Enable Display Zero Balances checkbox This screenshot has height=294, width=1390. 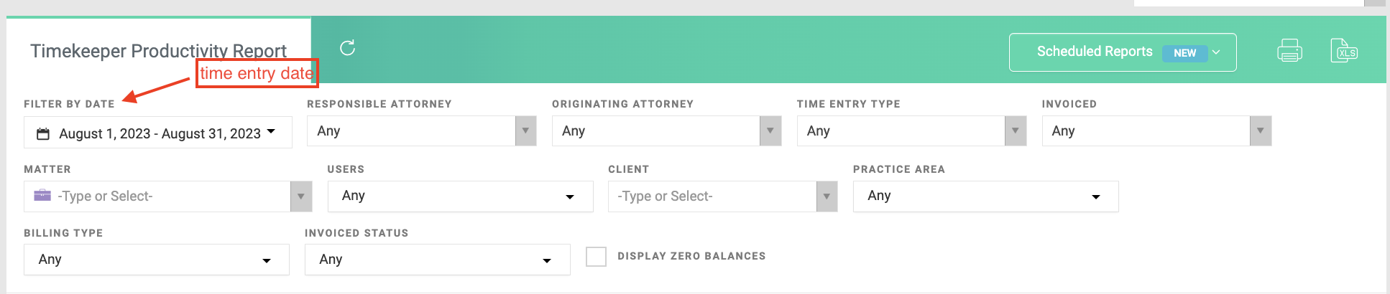(596, 257)
